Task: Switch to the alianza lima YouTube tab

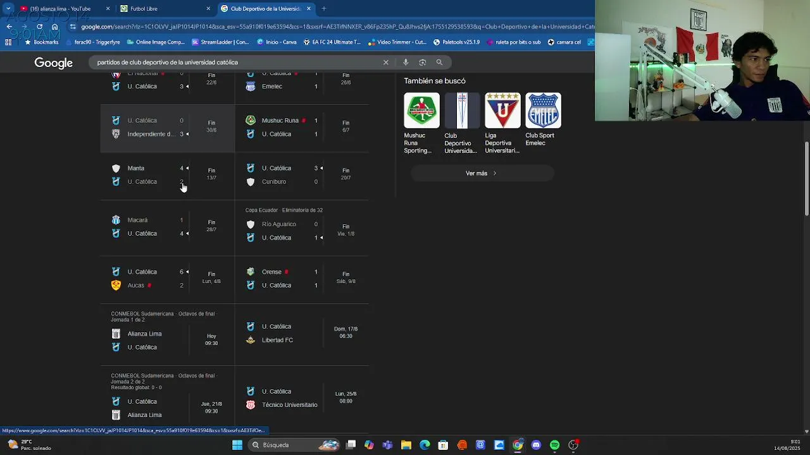Action: coord(63,9)
